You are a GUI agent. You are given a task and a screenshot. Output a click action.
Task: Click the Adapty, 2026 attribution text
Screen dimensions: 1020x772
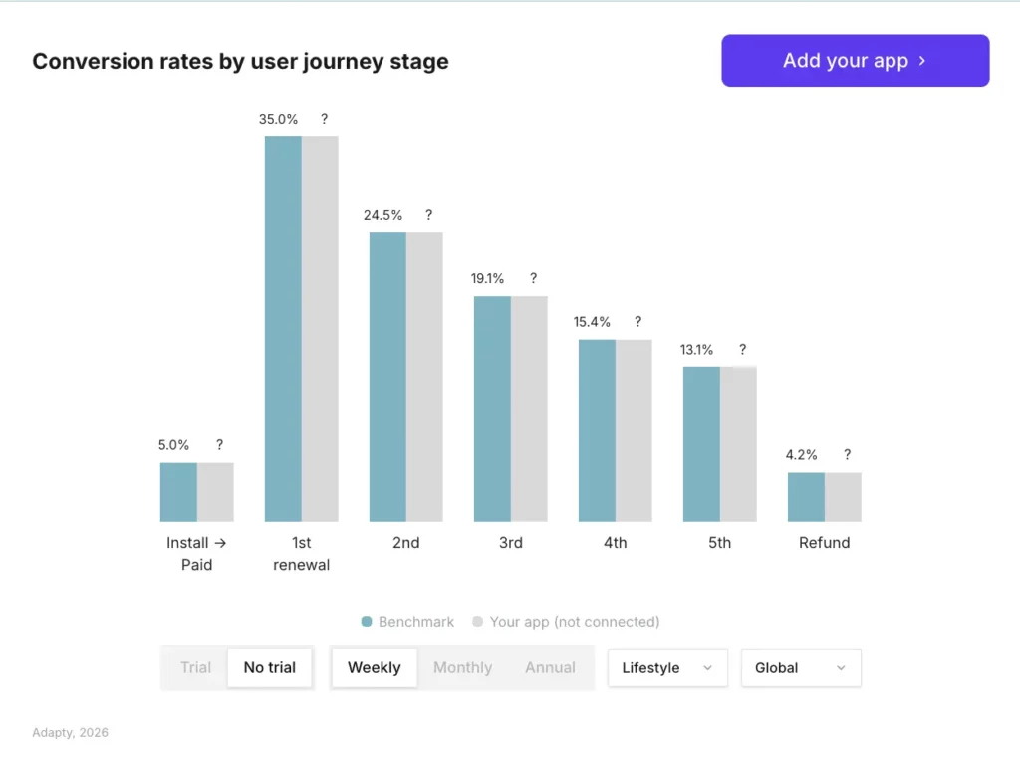(x=69, y=732)
